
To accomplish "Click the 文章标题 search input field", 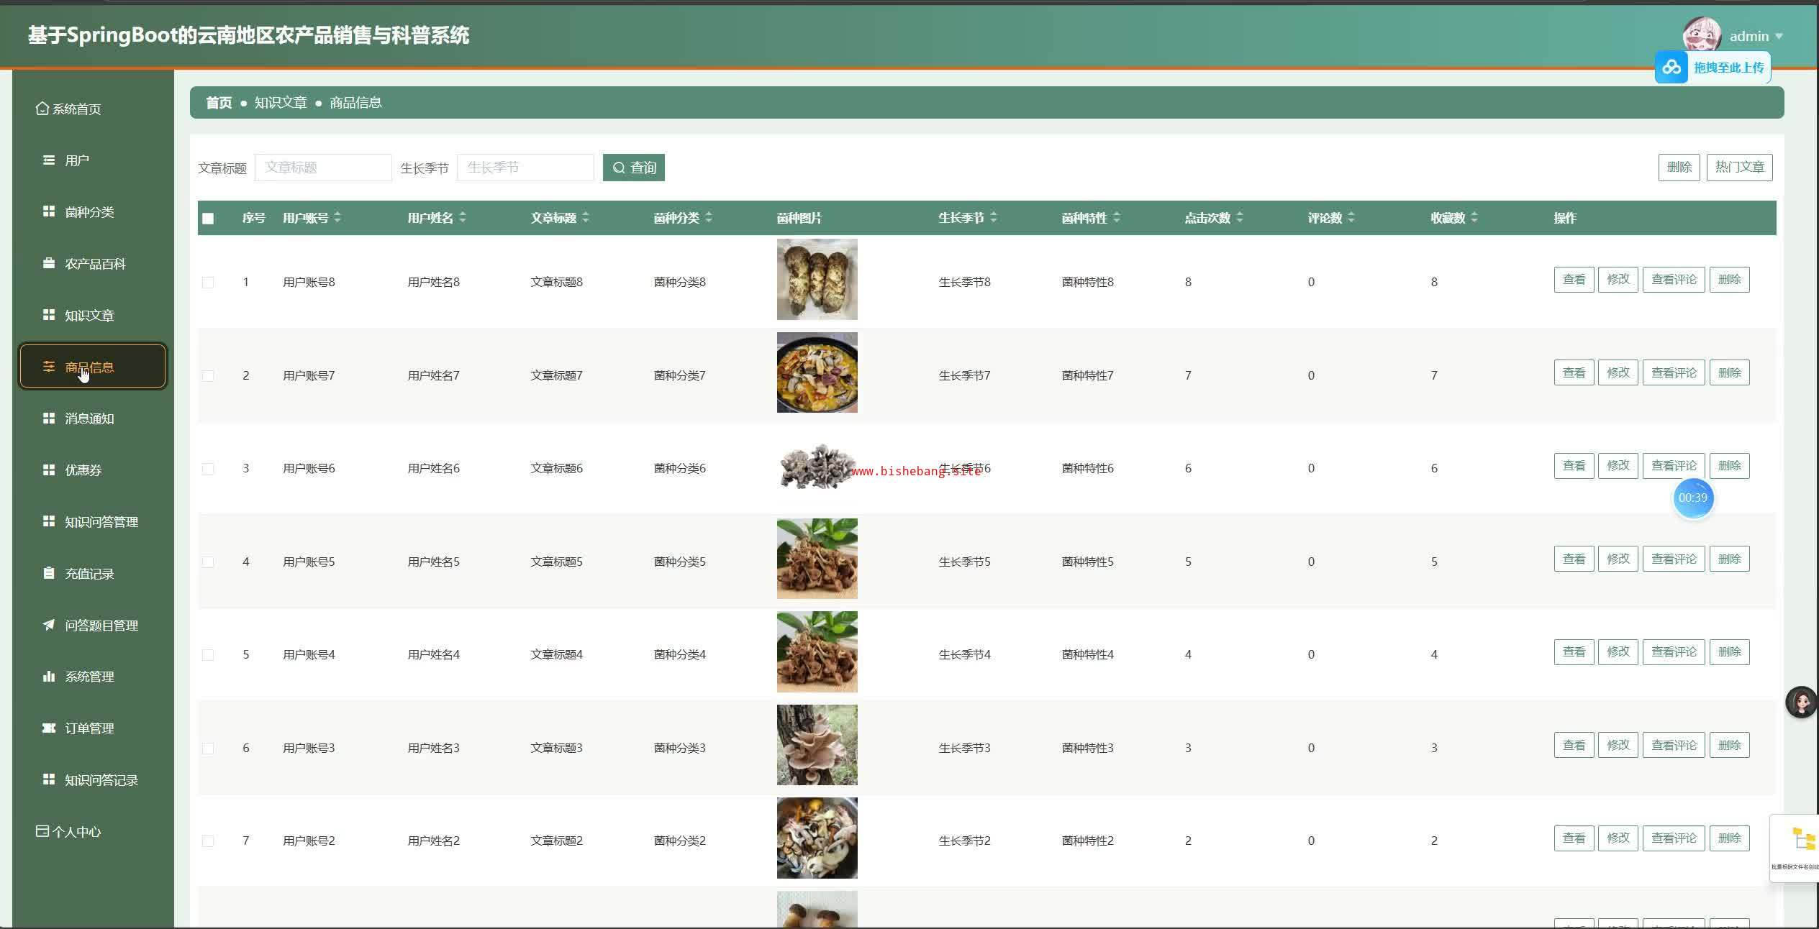I will tap(323, 168).
